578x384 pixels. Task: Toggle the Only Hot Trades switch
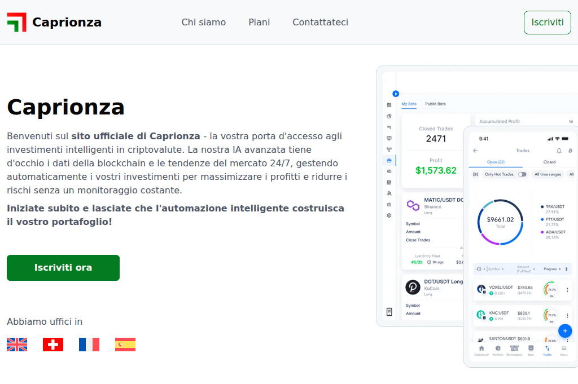click(x=522, y=174)
